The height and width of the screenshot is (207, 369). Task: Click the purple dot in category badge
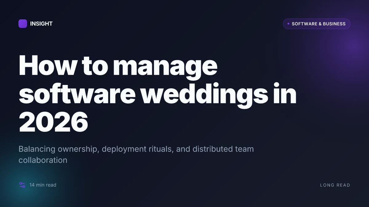(288, 24)
